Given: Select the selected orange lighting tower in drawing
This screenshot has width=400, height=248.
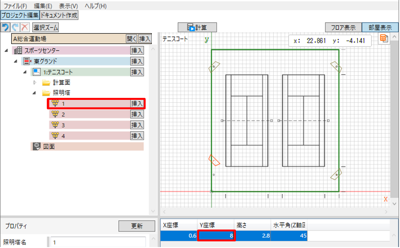Looking at the screenshot, I should point(214,161).
